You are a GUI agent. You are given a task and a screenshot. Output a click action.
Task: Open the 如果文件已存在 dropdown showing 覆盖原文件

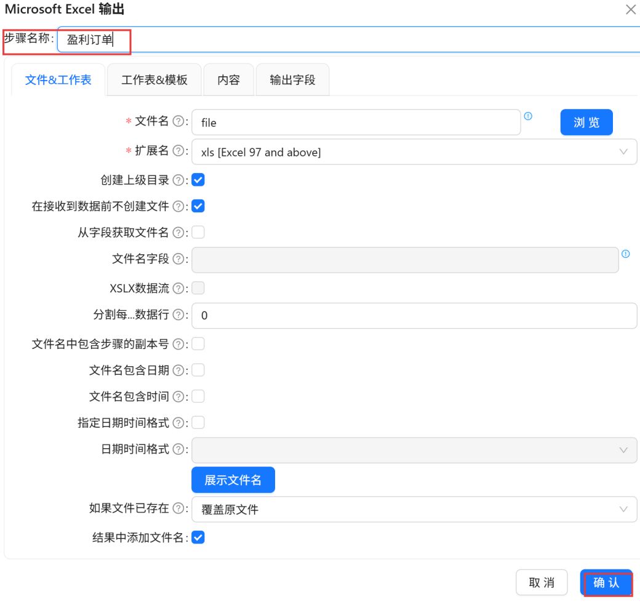(x=414, y=509)
